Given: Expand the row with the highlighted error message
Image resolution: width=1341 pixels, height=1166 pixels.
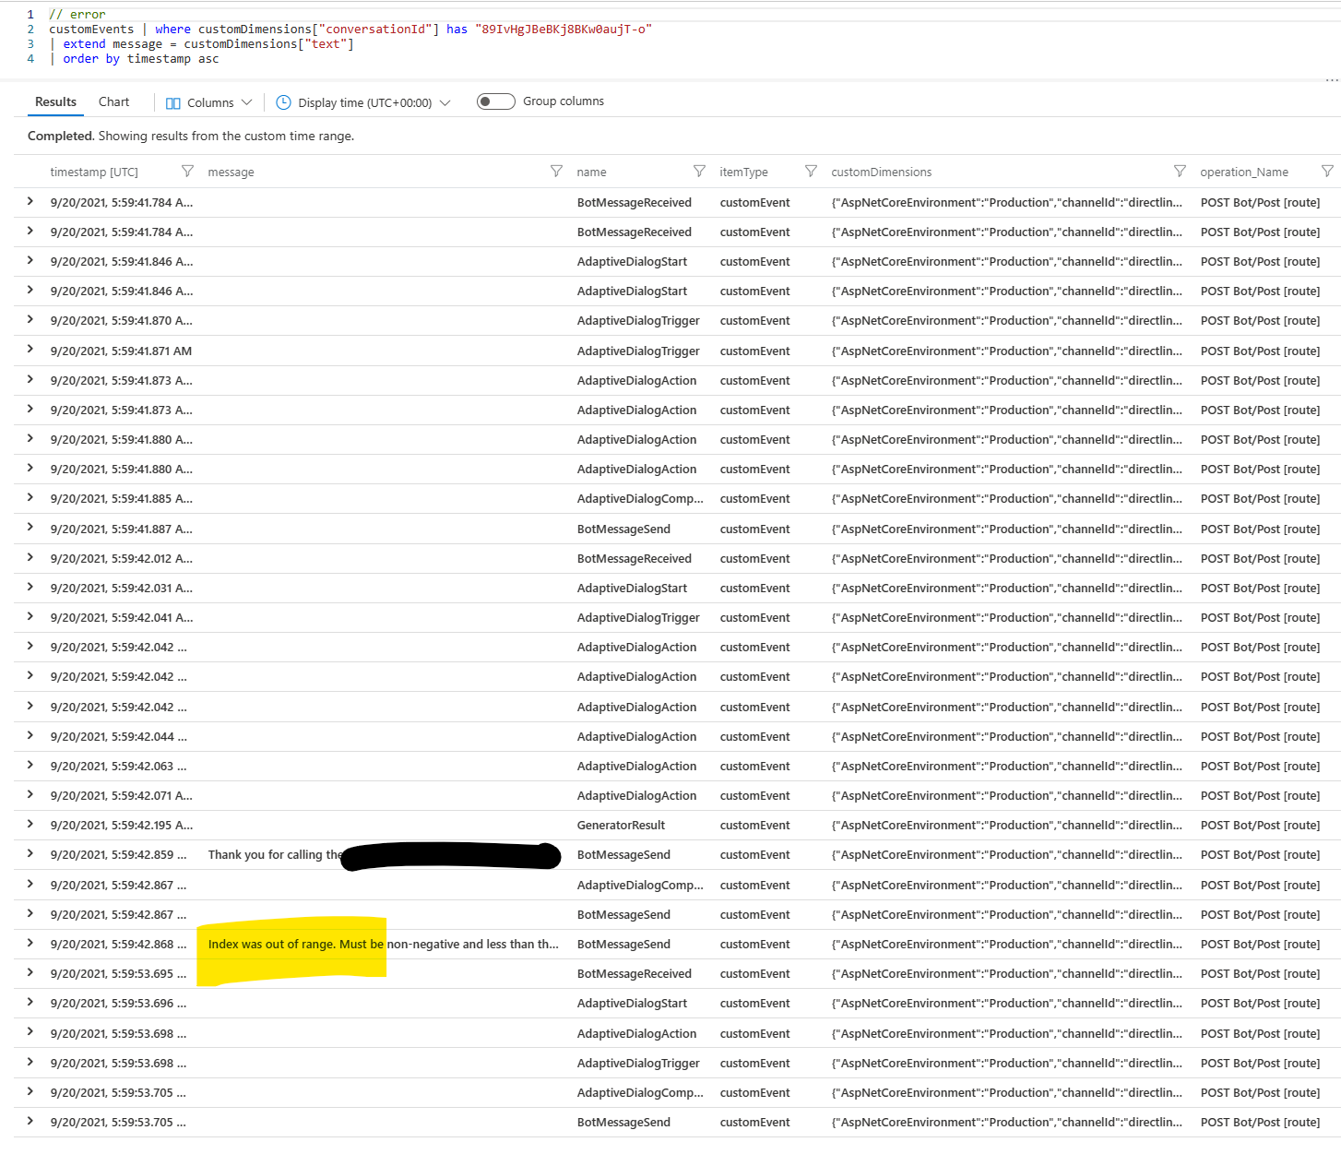Looking at the screenshot, I should (30, 944).
